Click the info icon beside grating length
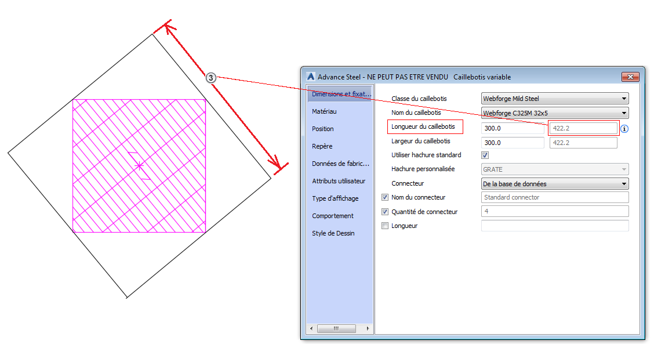This screenshot has width=654, height=344. [x=624, y=129]
